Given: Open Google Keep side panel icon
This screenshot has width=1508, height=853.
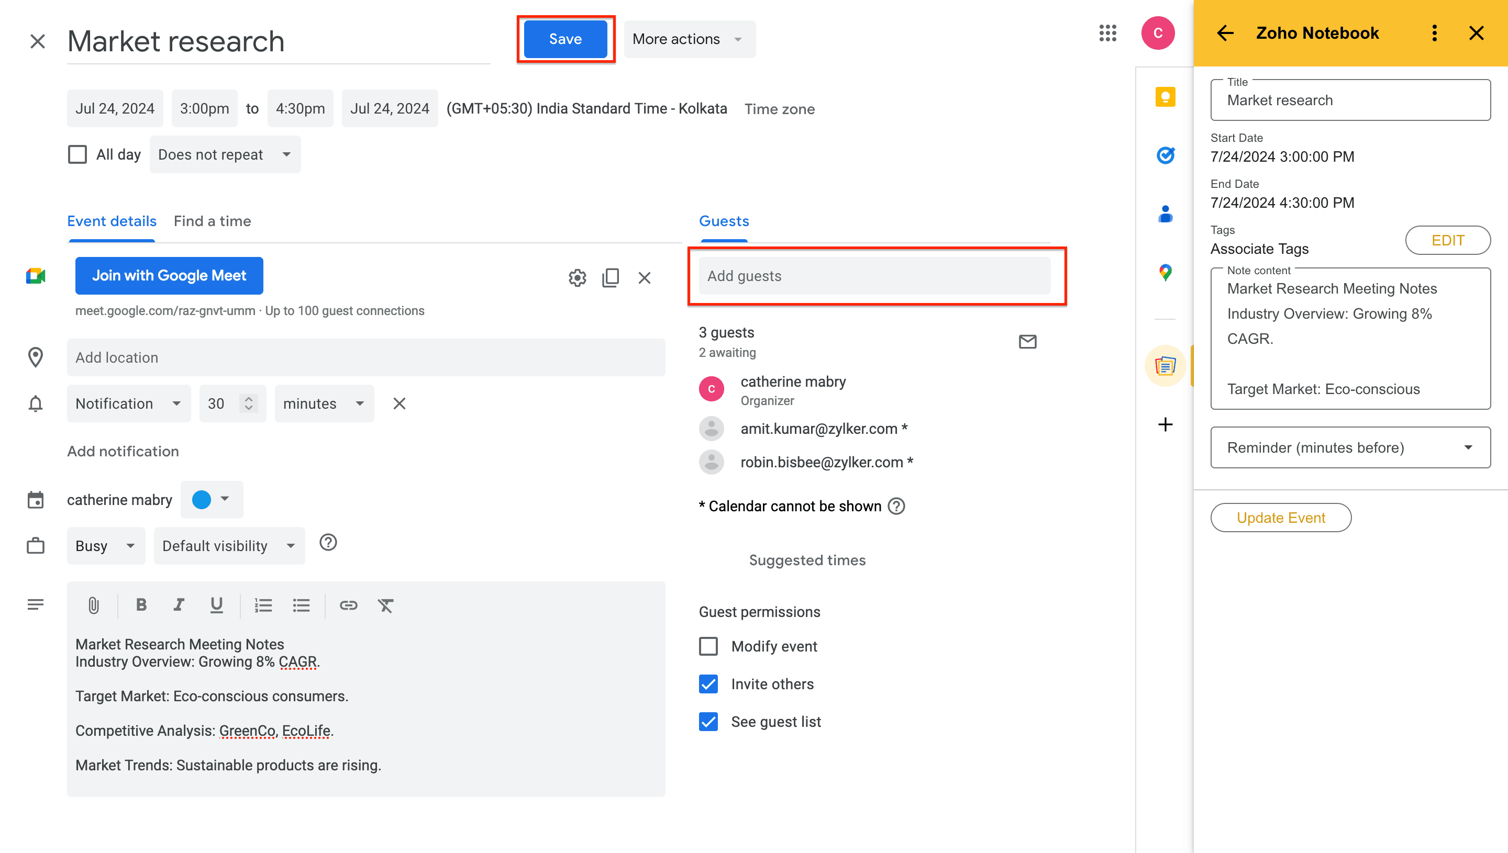Looking at the screenshot, I should point(1165,97).
